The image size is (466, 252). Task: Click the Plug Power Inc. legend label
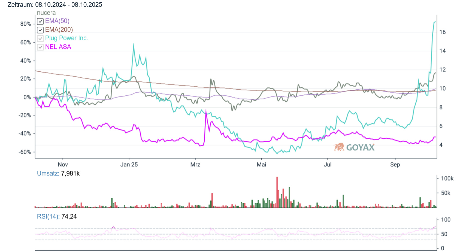pyautogui.click(x=66, y=38)
